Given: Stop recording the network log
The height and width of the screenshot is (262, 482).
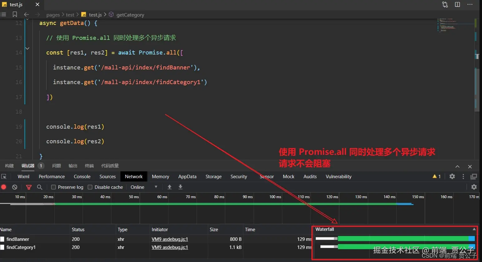Looking at the screenshot, I should coord(4,187).
